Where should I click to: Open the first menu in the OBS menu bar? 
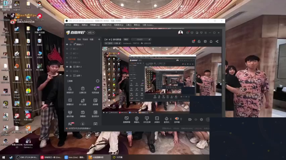[x=68, y=25]
